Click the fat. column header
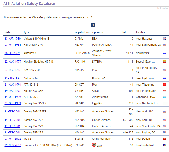The height and width of the screenshot is (152, 169). (x=125, y=32)
